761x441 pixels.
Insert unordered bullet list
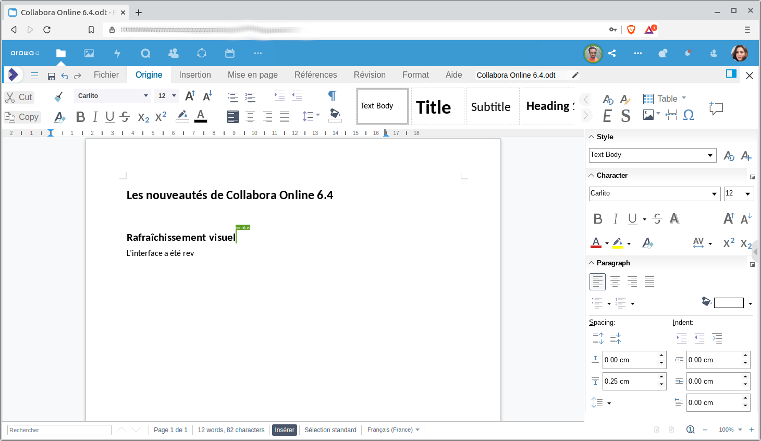[233, 97]
